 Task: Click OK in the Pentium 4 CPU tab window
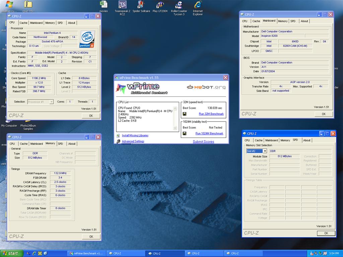coord(91,116)
